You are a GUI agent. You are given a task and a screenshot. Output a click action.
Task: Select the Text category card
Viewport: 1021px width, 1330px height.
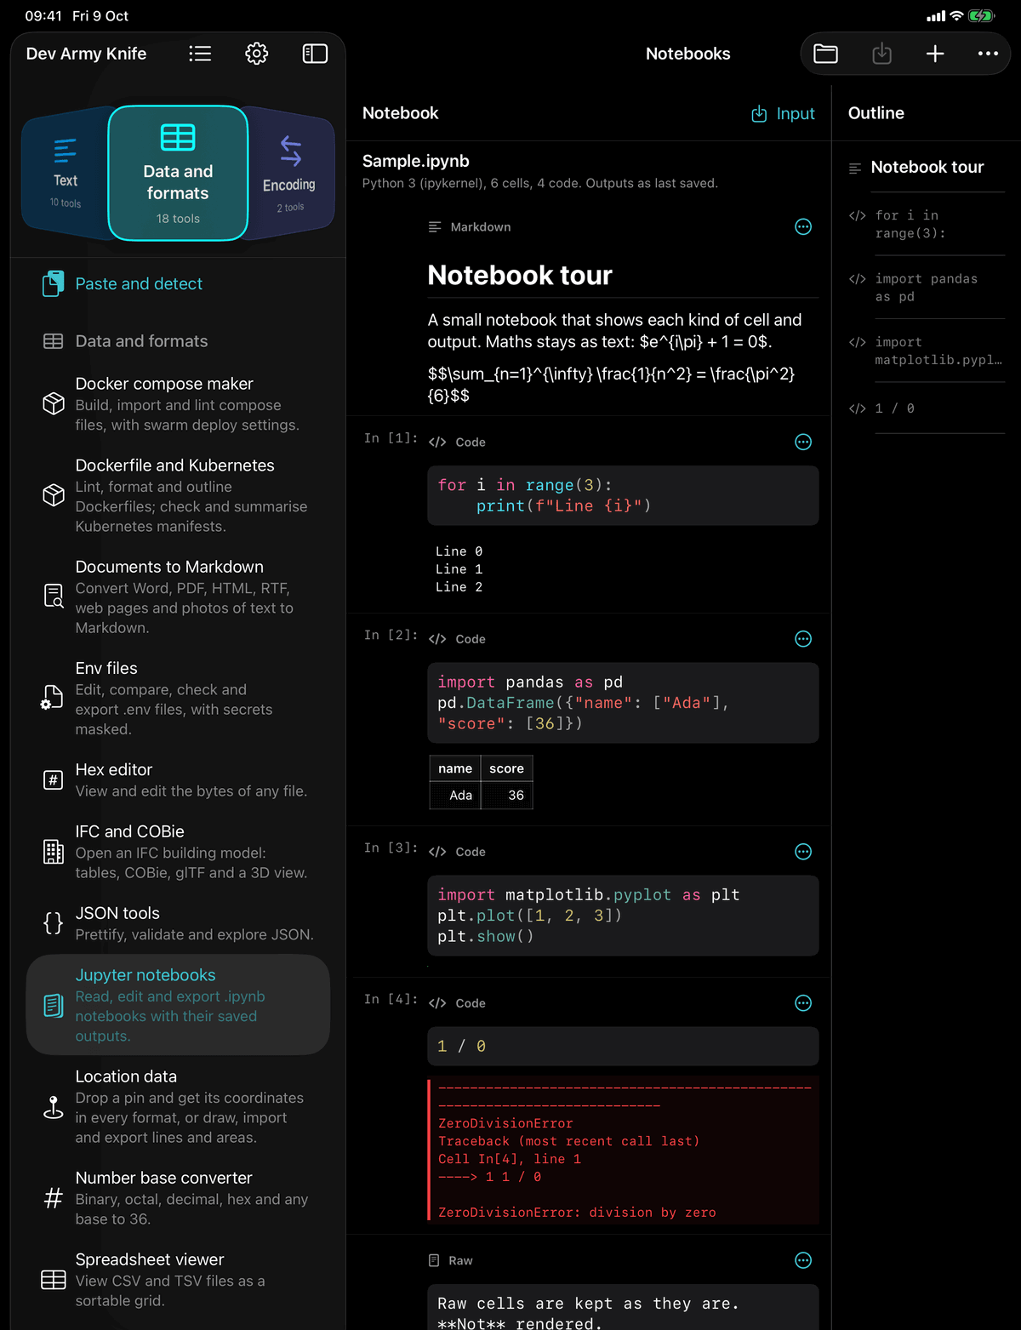pyautogui.click(x=66, y=174)
